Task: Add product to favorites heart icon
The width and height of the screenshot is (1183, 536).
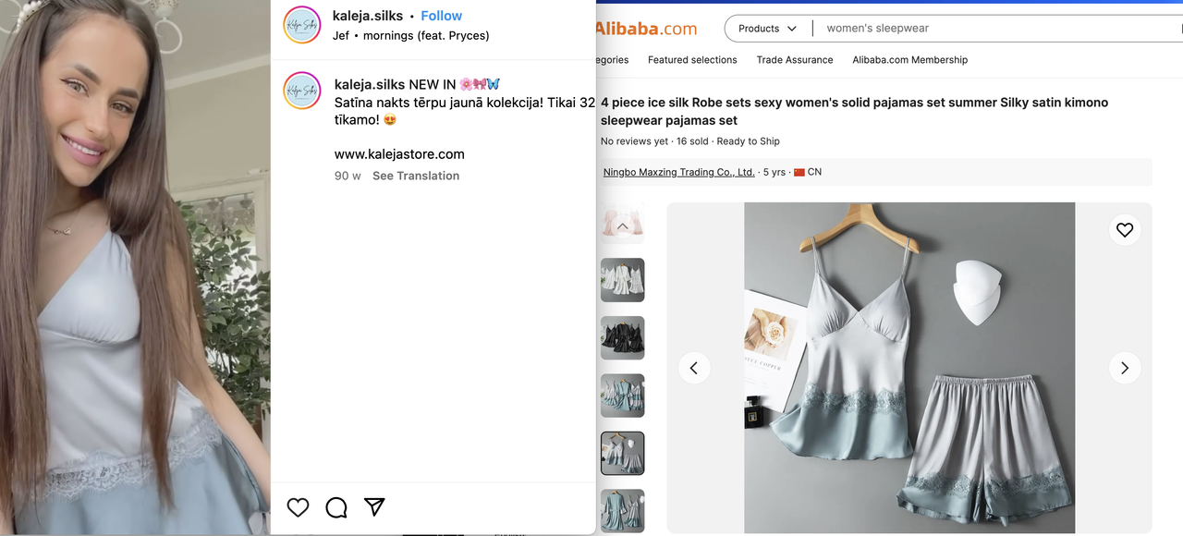Action: click(1125, 230)
